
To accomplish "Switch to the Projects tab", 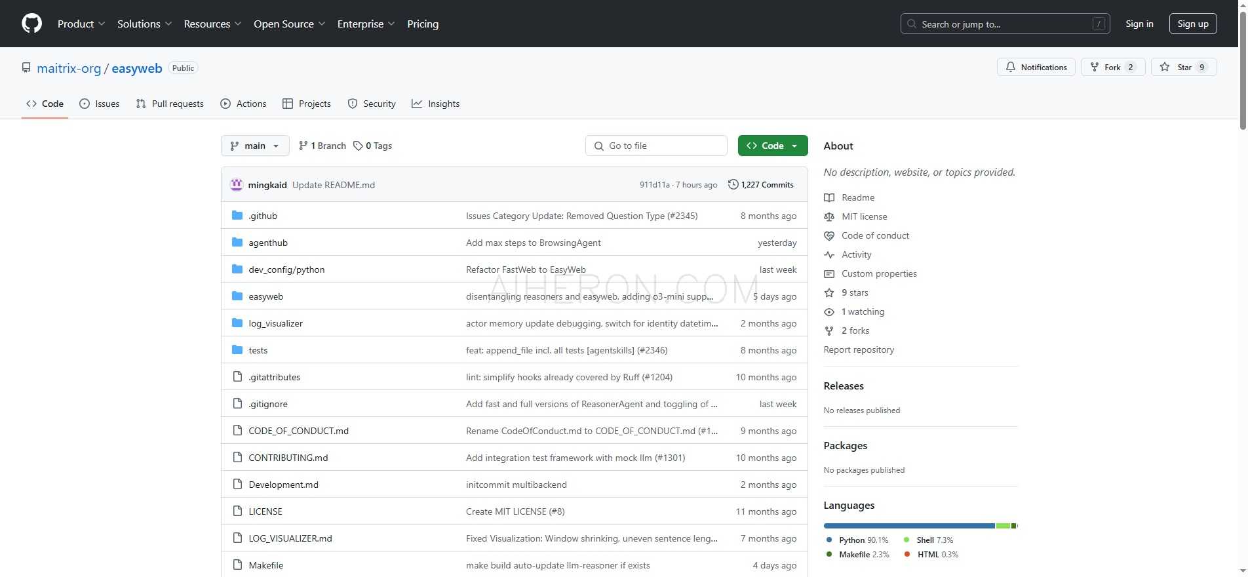I will tap(307, 104).
